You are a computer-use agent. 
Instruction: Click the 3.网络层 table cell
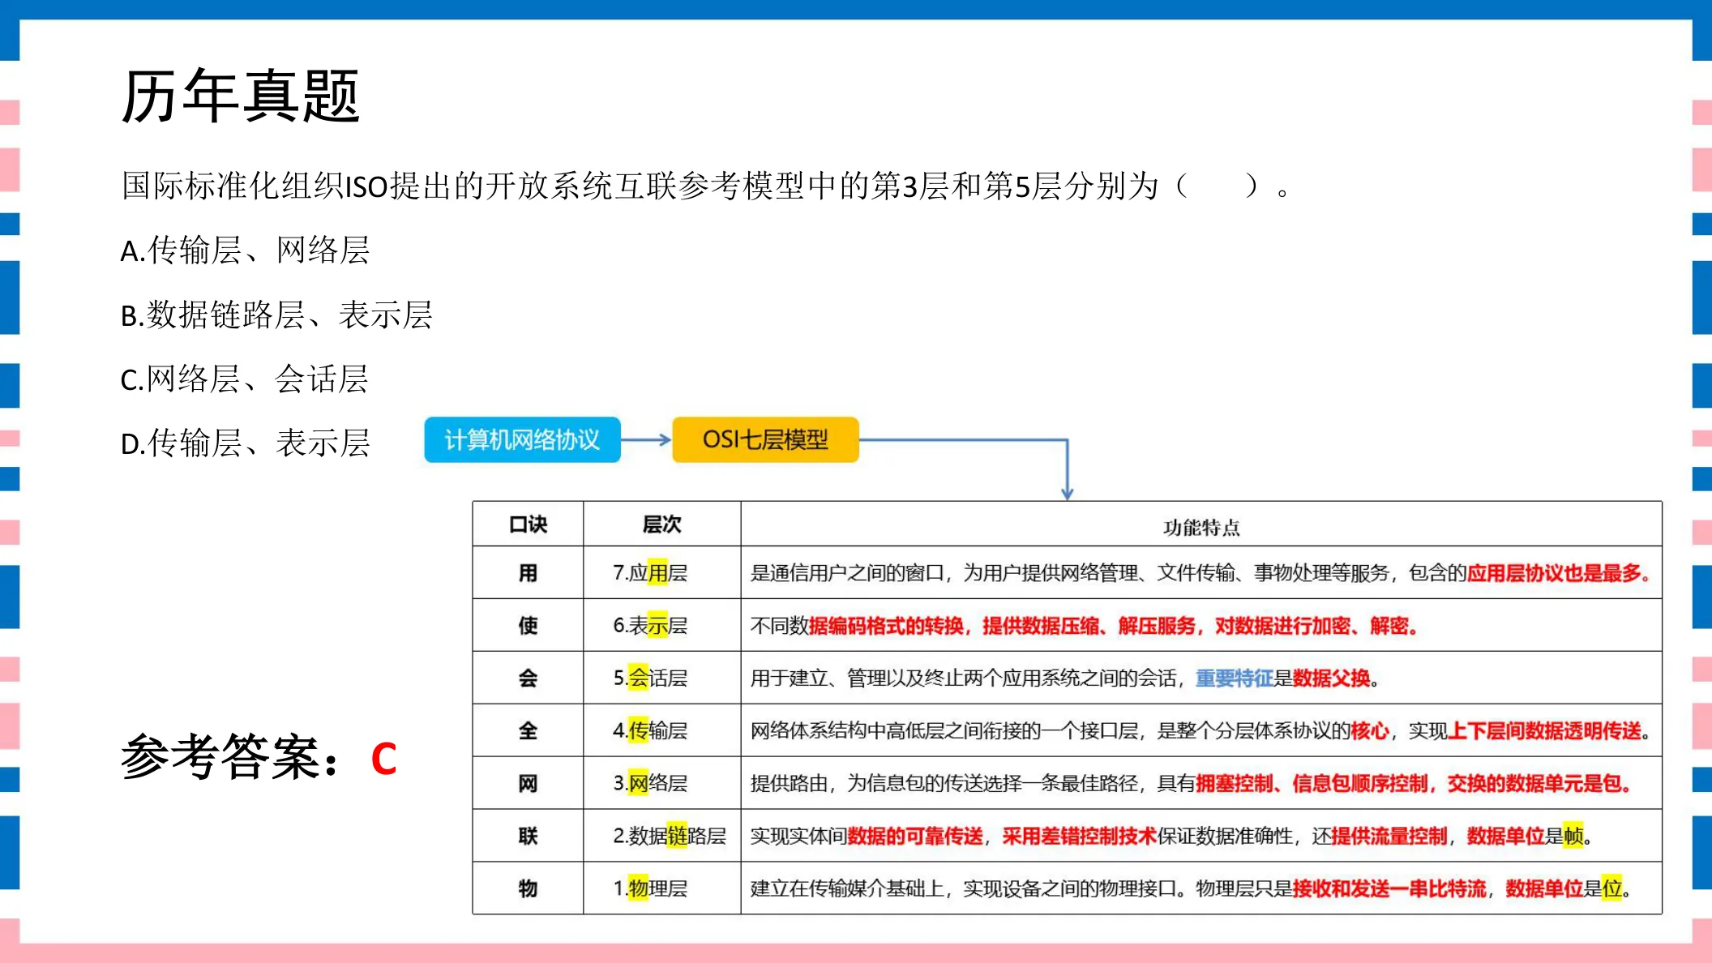[x=661, y=783]
